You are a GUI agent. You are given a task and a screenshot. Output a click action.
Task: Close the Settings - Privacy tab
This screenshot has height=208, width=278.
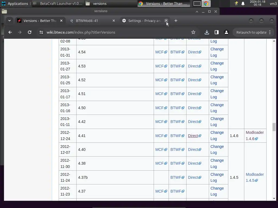pyautogui.click(x=166, y=21)
